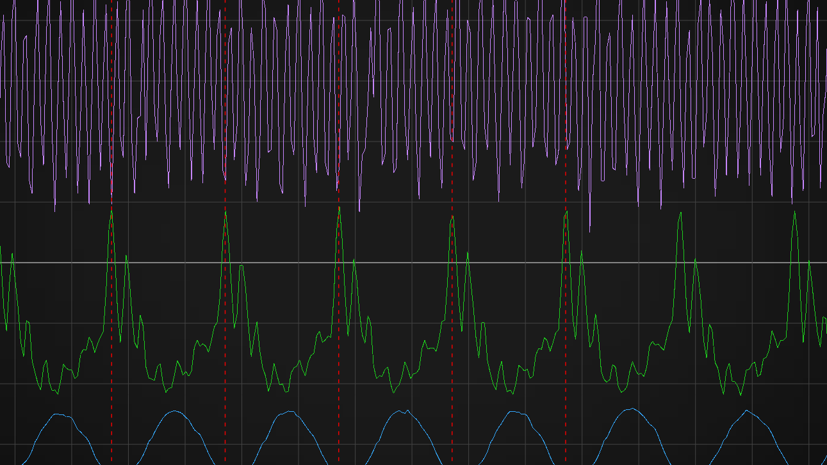Click the horizontal gray threshold line
827x465 pixels.
(x=410, y=263)
